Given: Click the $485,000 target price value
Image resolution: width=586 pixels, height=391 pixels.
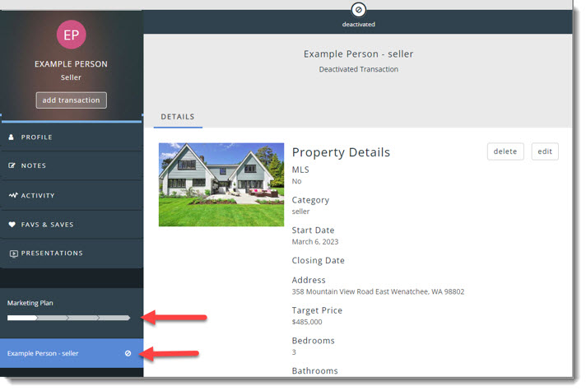Looking at the screenshot, I should tap(307, 322).
